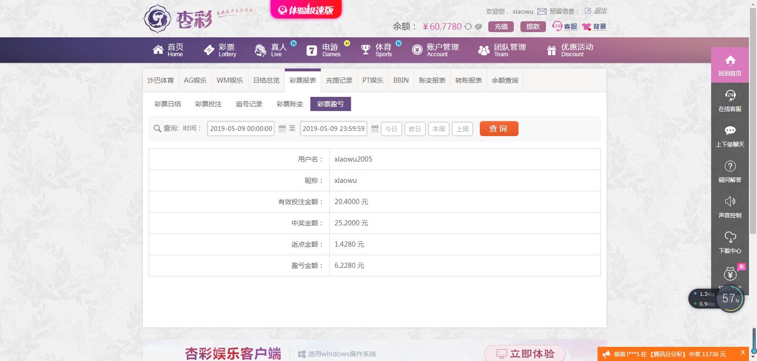The height and width of the screenshot is (361, 757).
Task: Click the page vertical scrollbar
Action: (x=753, y=142)
